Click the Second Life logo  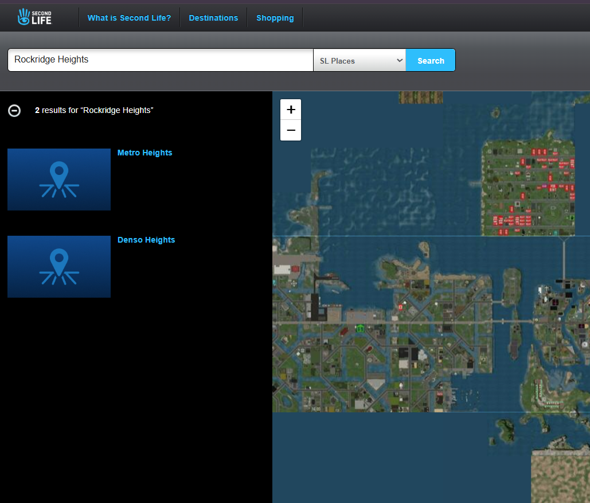click(x=34, y=17)
